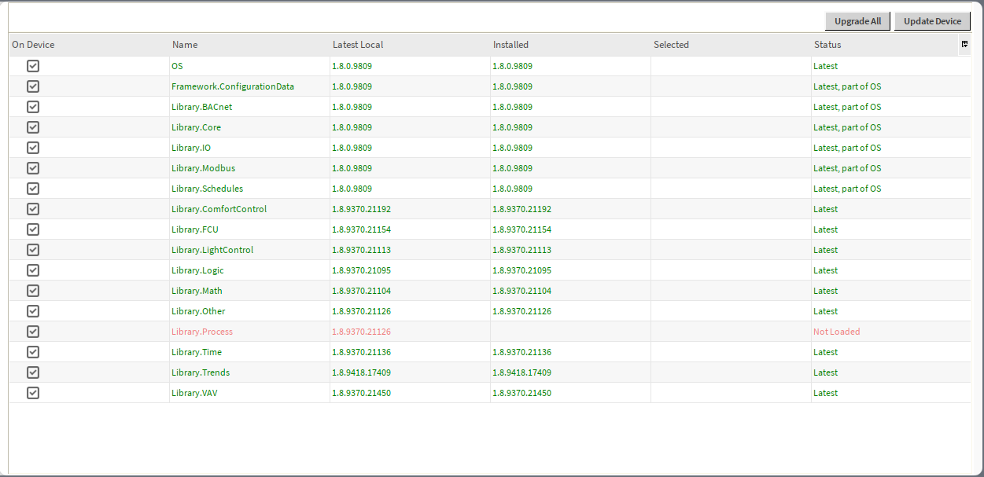Screen dimensions: 984x477
Task: Uncheck Library.Trends On Device checkbox
Action: (x=32, y=372)
